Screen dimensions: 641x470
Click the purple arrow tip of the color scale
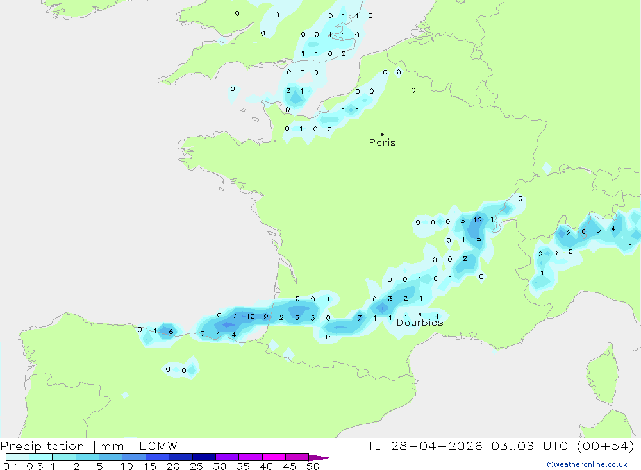pyautogui.click(x=320, y=457)
